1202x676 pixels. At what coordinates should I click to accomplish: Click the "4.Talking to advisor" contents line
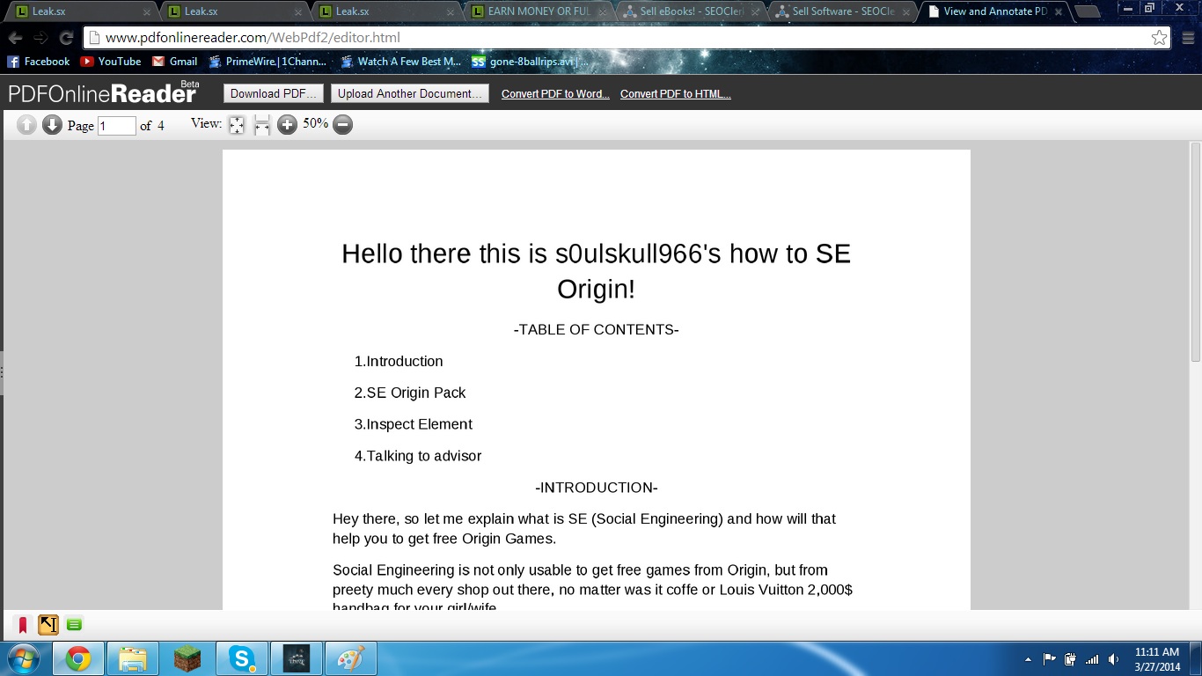418,456
